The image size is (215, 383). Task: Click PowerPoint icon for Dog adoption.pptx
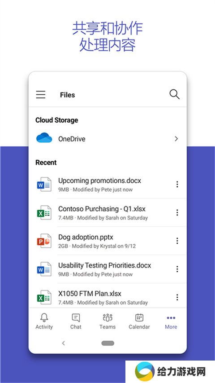pos(44,241)
